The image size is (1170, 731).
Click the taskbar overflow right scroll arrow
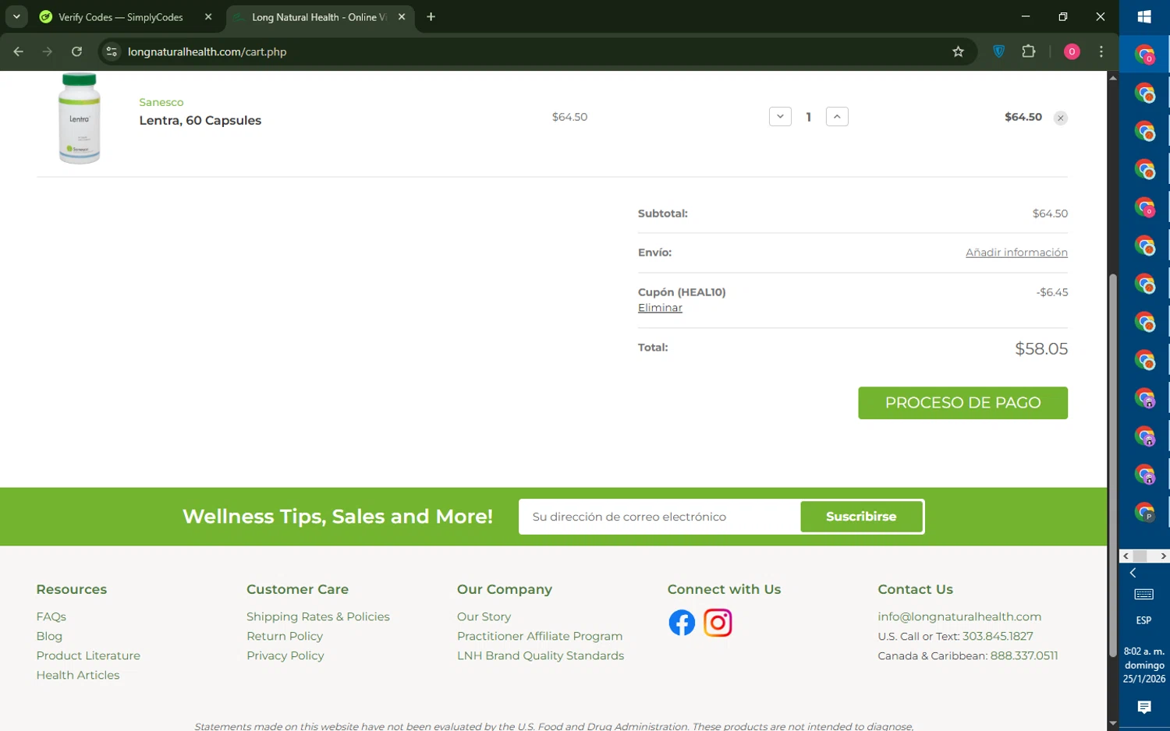click(1163, 556)
